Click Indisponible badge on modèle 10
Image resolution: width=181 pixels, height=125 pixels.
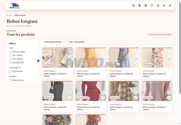pyautogui.click(x=49, y=64)
